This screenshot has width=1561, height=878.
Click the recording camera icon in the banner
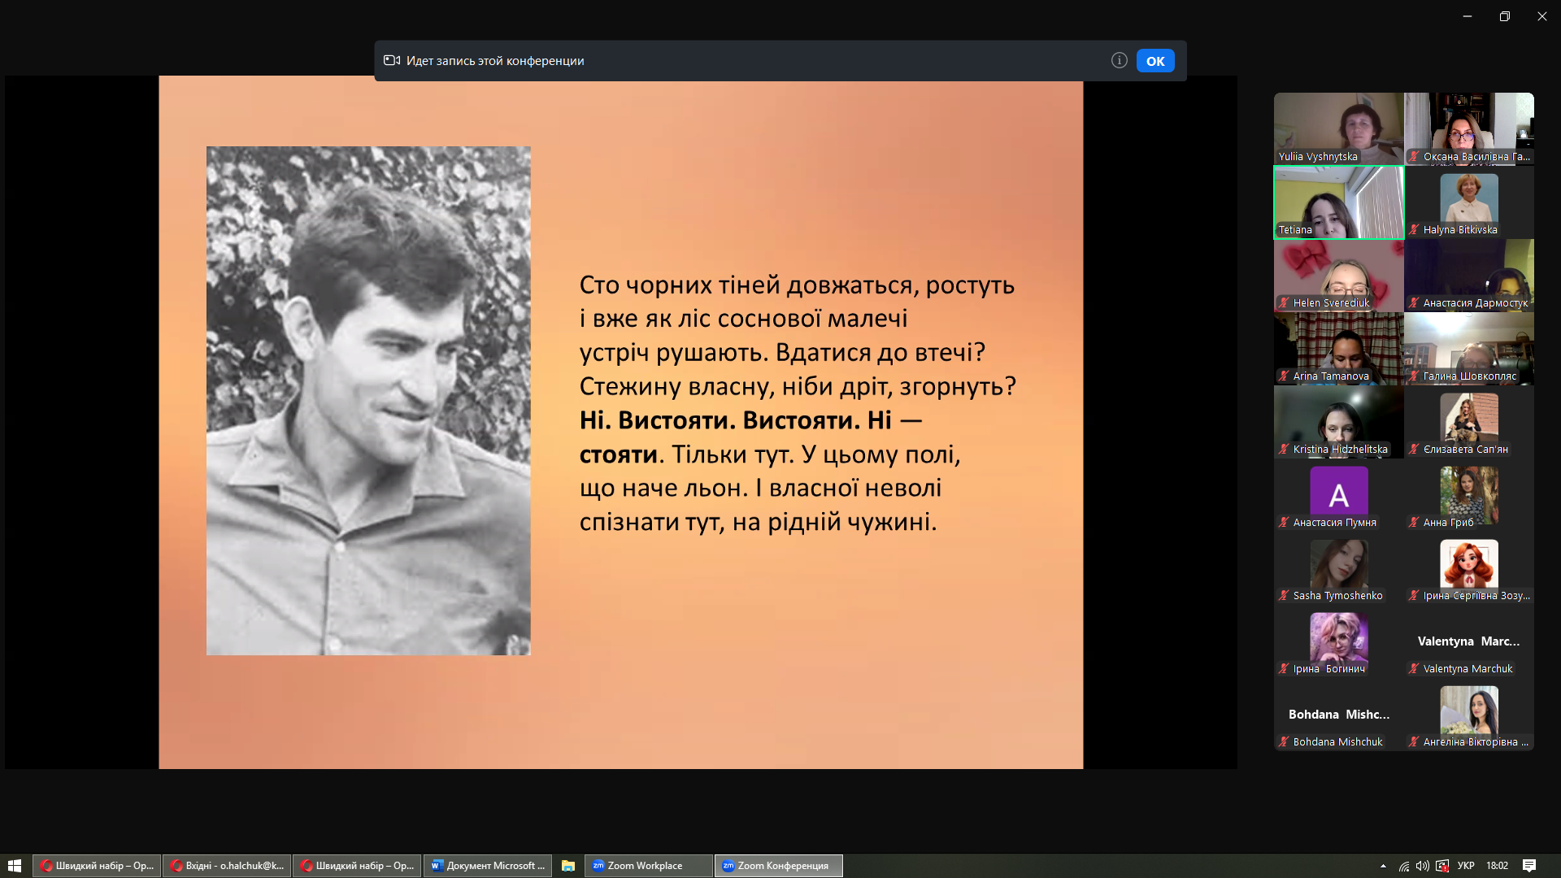(x=392, y=60)
